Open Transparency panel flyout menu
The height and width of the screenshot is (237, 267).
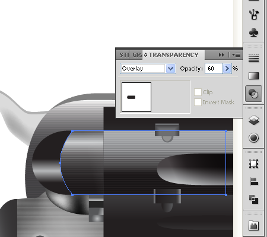(236, 55)
